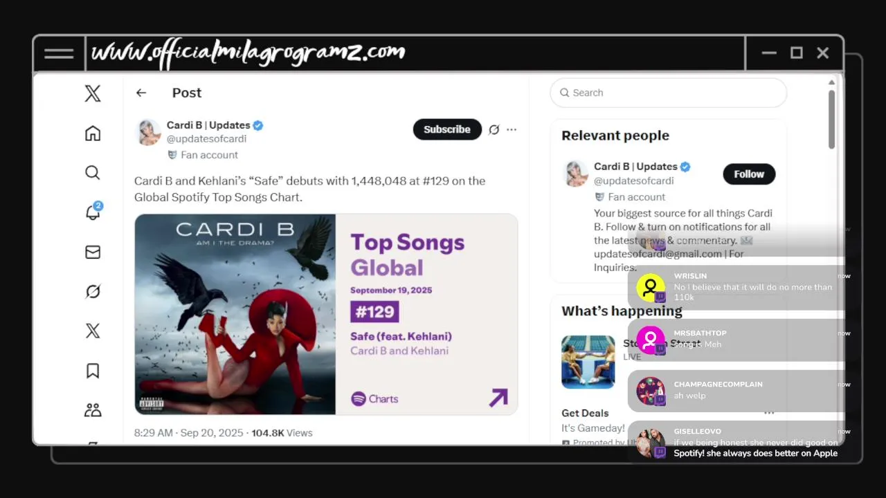The width and height of the screenshot is (886, 498).
Task: Open Bookmarks icon in the sidebar
Action: point(93,371)
